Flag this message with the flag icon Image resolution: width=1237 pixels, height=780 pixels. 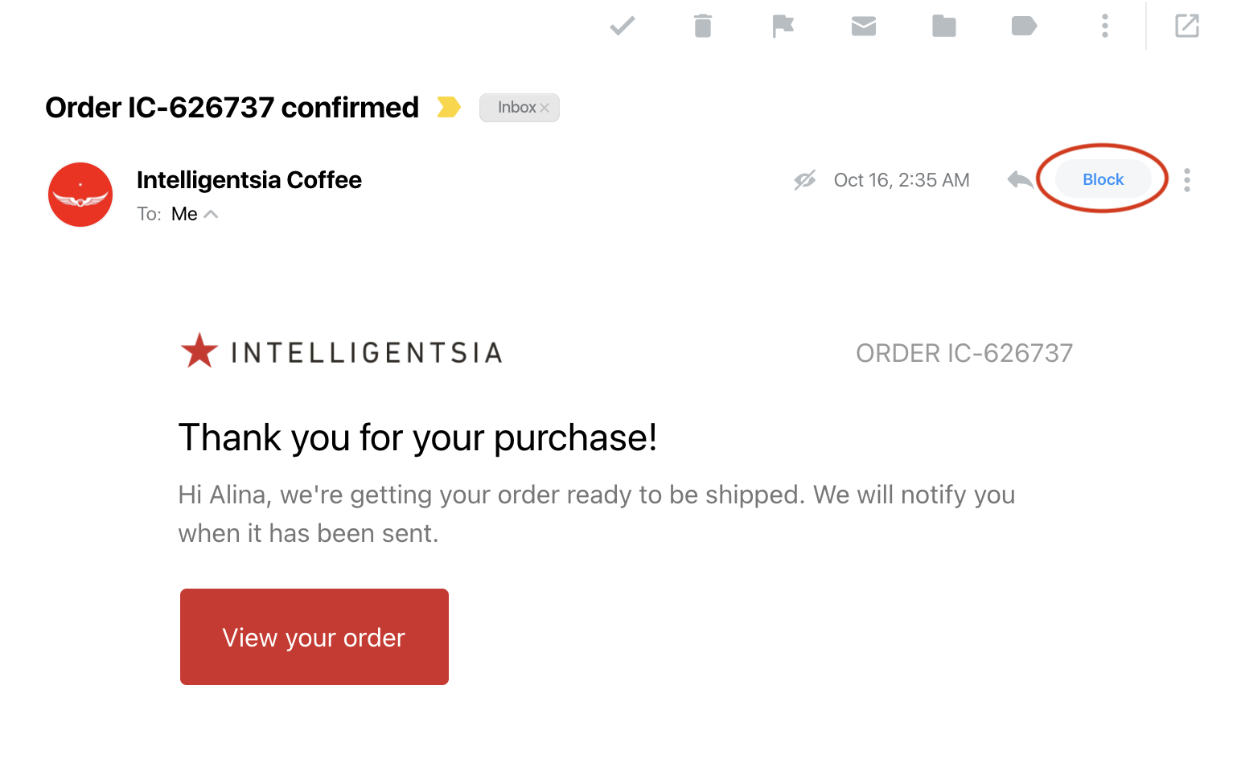point(783,27)
